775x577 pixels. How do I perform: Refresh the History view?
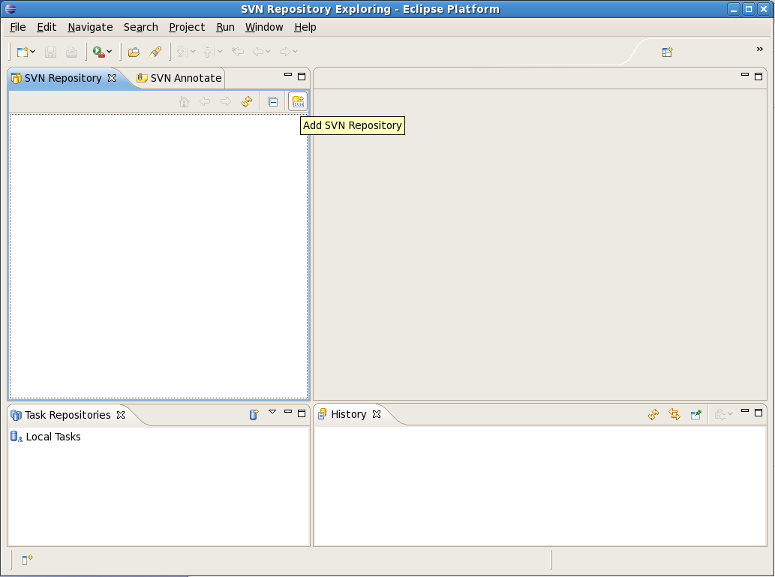[653, 414]
